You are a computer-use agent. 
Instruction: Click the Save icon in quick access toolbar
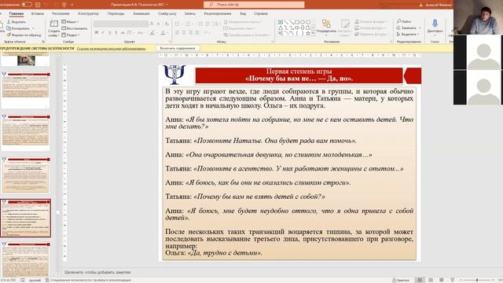click(38, 5)
